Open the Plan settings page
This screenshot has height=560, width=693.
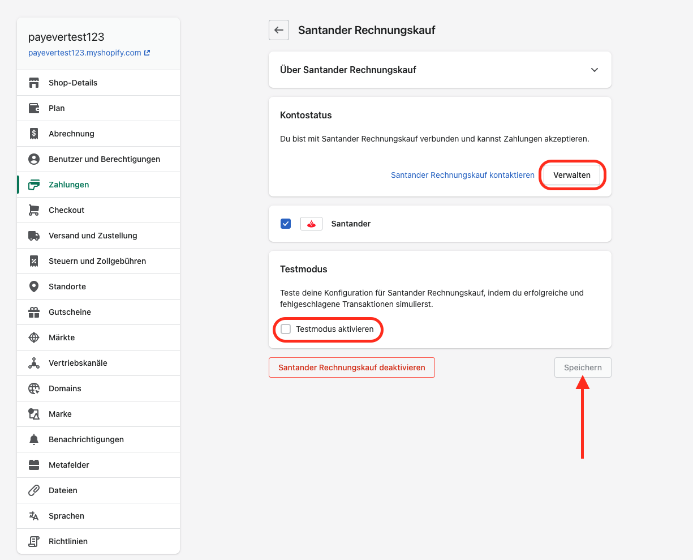(98, 108)
